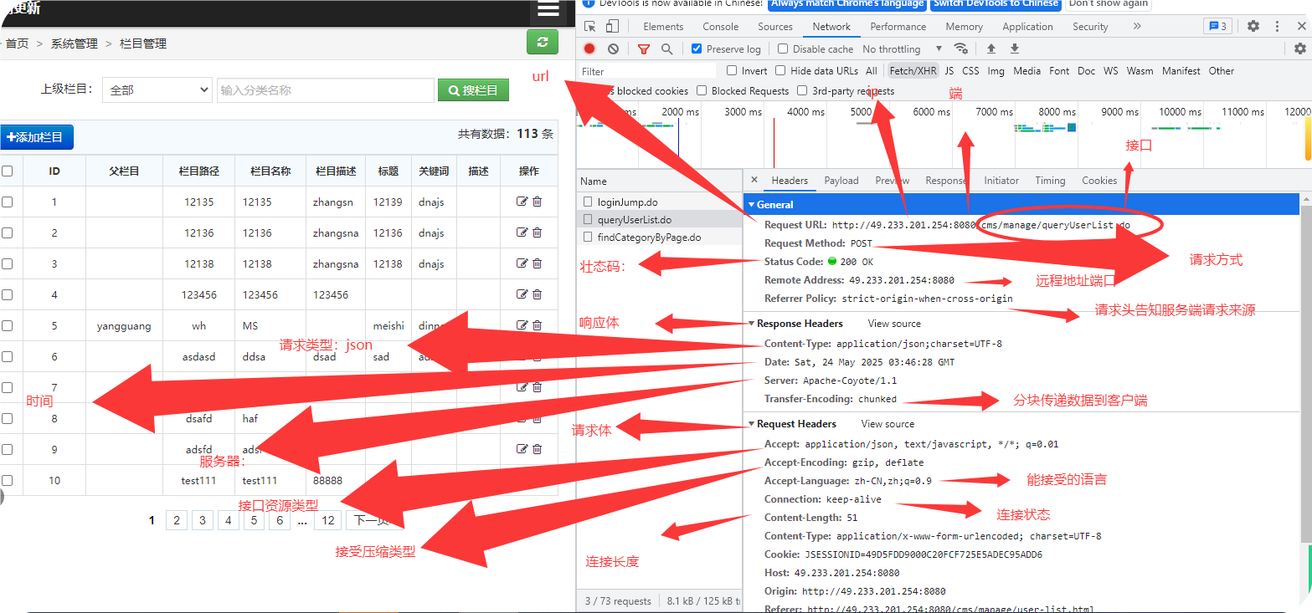Screen dimensions: 1312x613
Task: Click the red record network log button
Action: (x=589, y=49)
